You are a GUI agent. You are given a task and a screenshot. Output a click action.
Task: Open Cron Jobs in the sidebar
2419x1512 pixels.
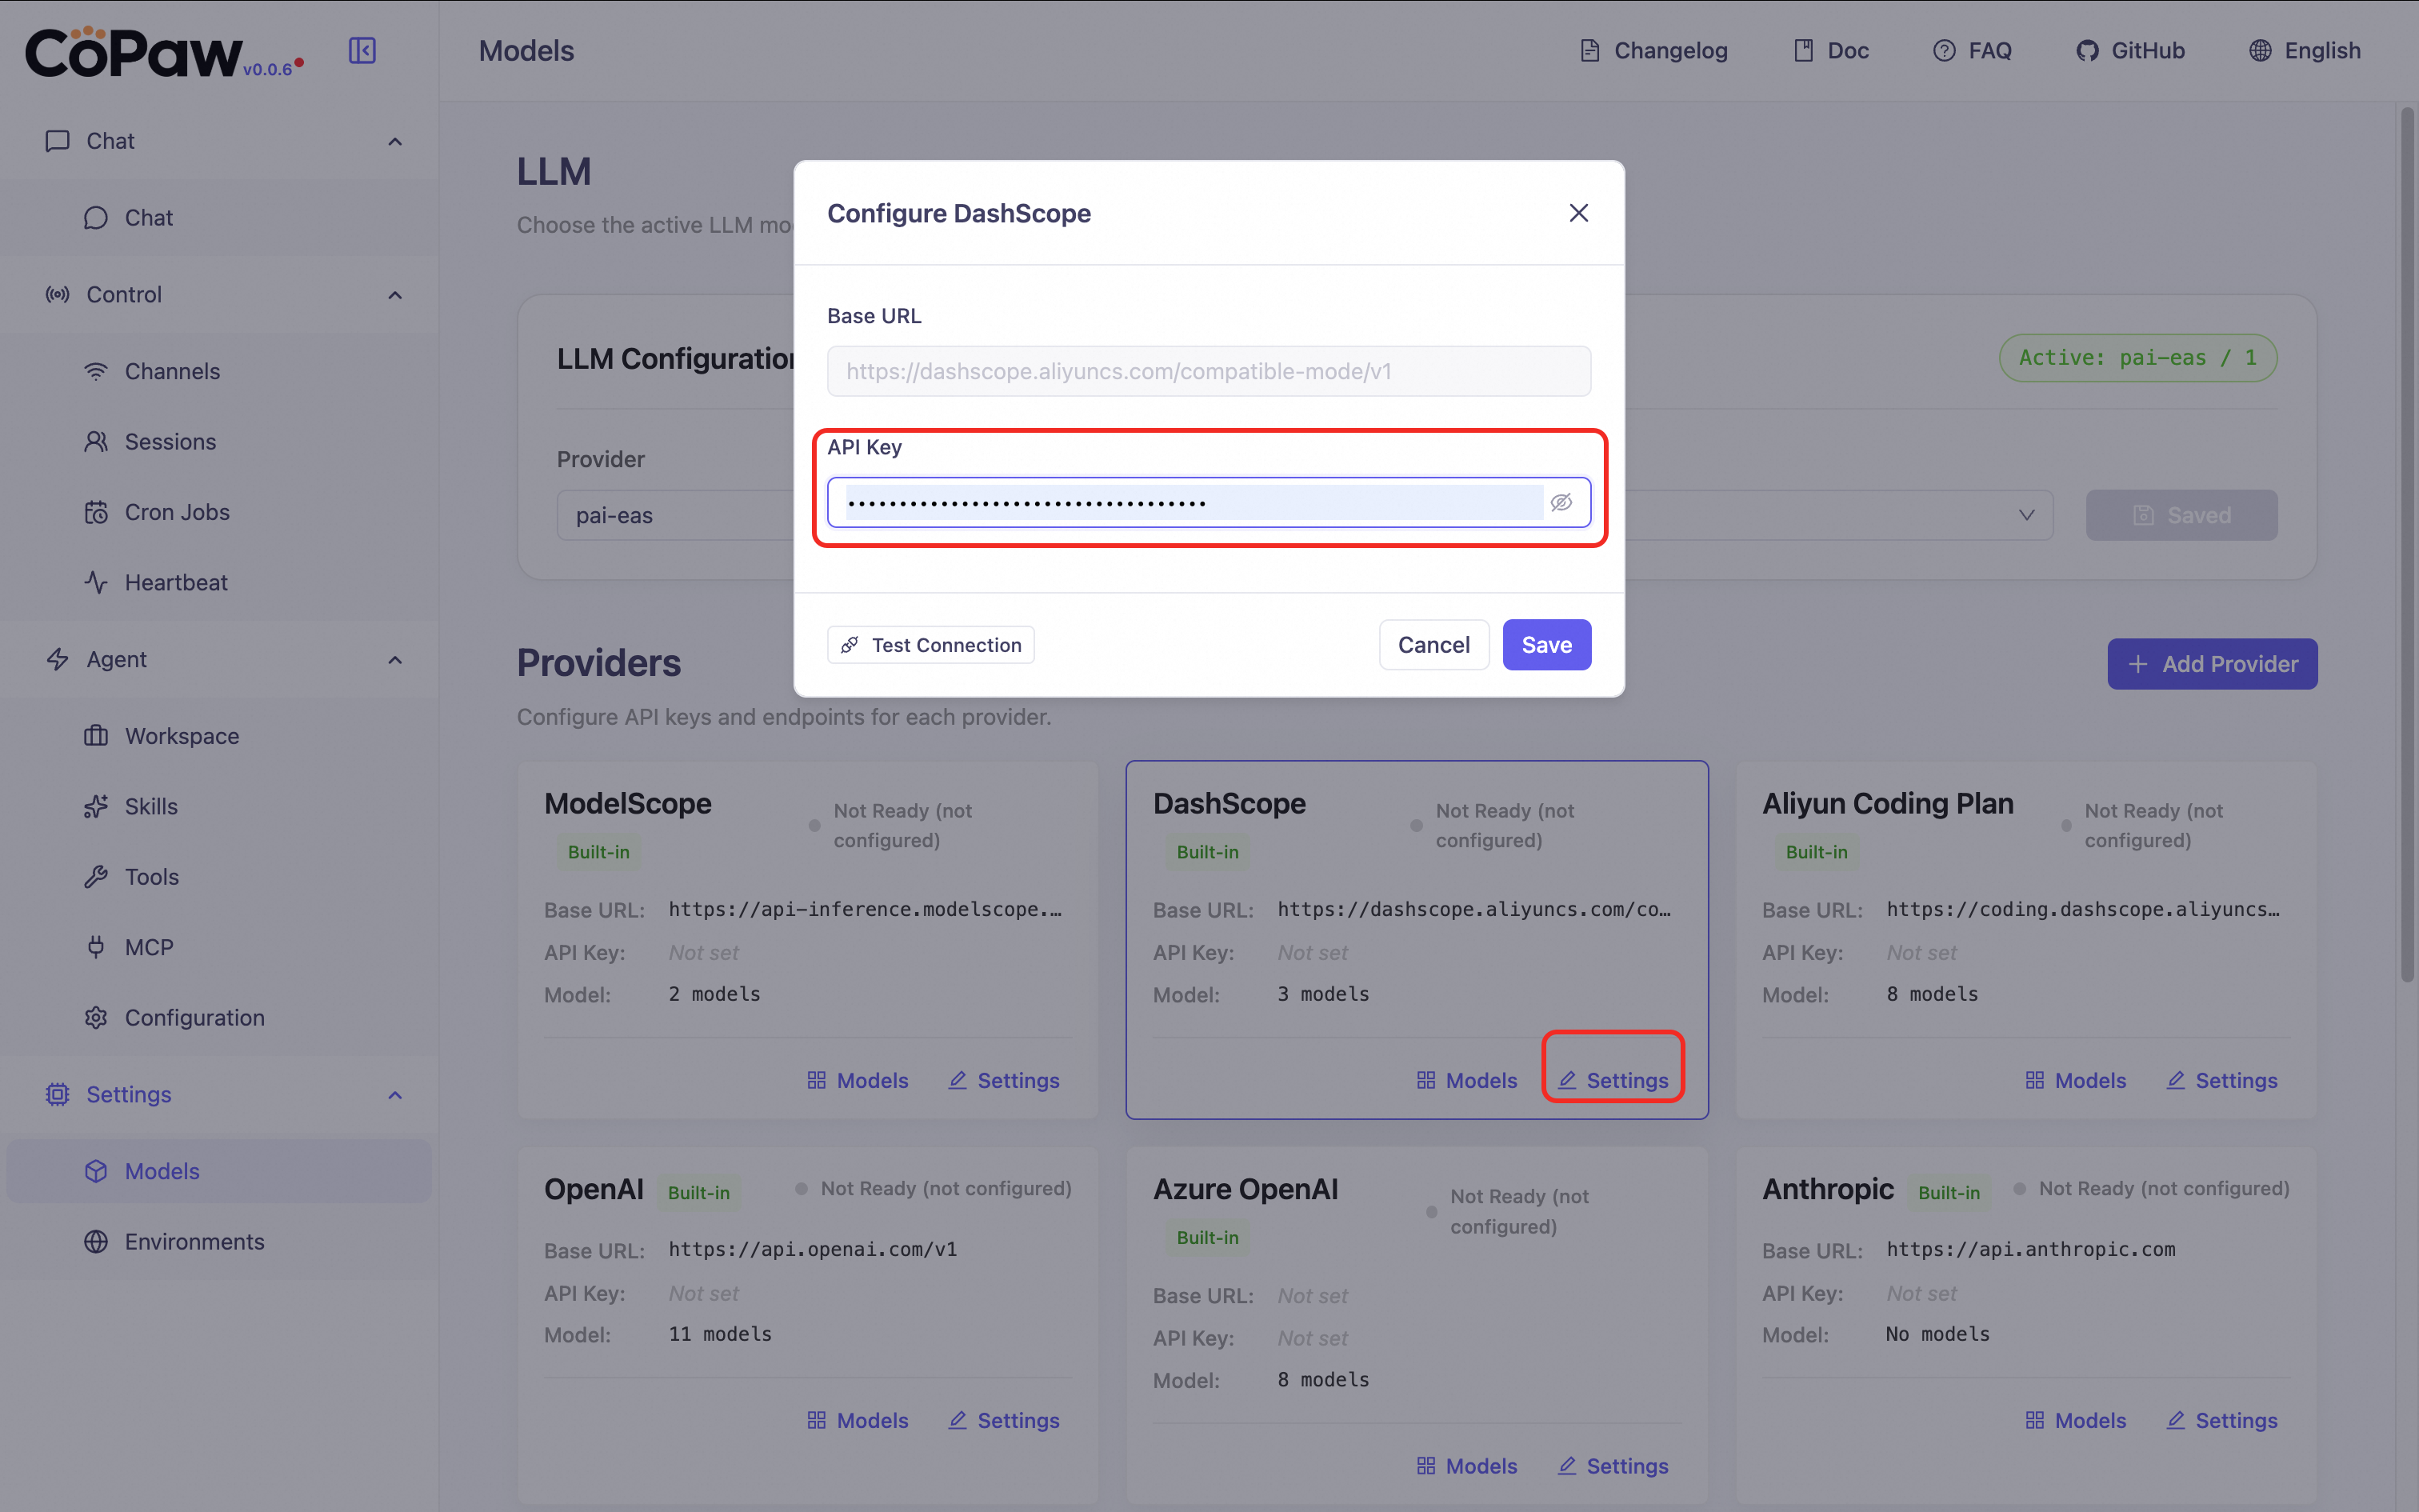[176, 512]
